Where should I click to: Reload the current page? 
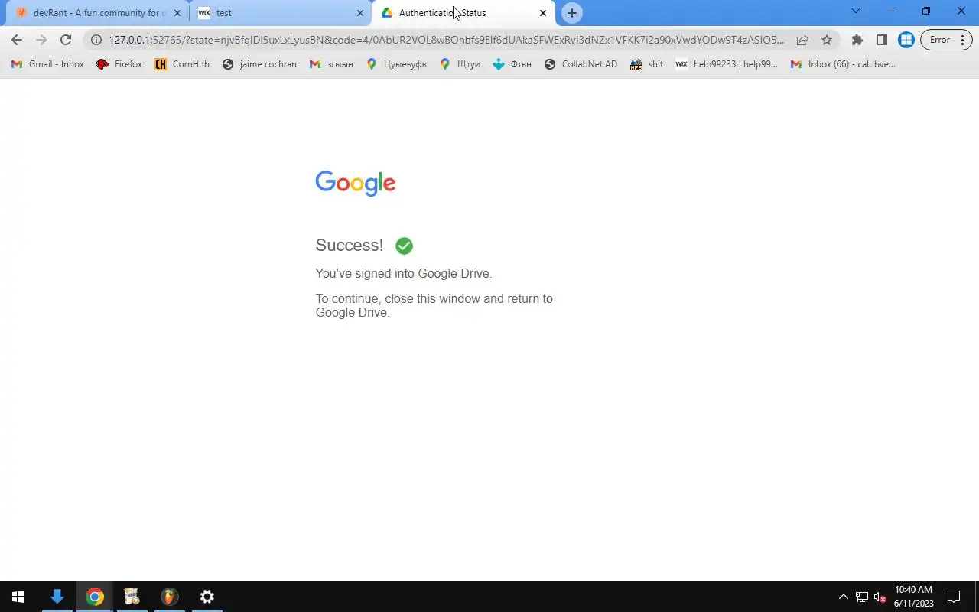pyautogui.click(x=66, y=40)
